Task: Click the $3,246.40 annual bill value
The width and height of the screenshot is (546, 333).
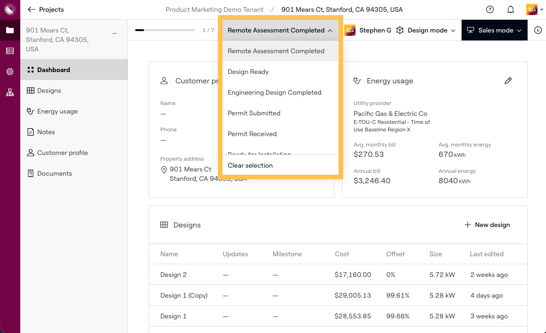Action: [x=372, y=180]
